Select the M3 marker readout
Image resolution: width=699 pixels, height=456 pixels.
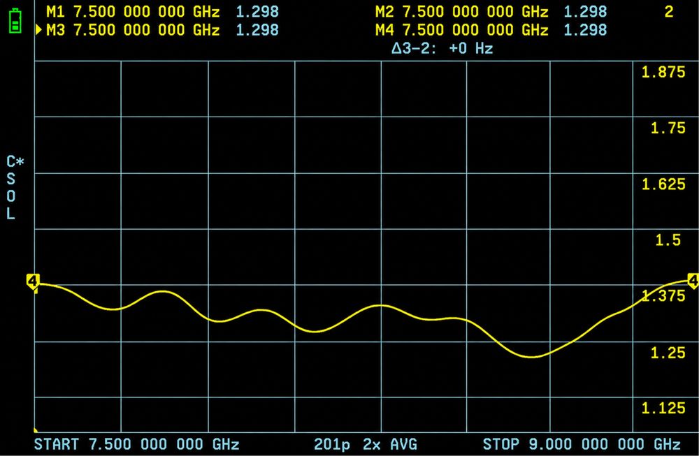pyautogui.click(x=163, y=30)
